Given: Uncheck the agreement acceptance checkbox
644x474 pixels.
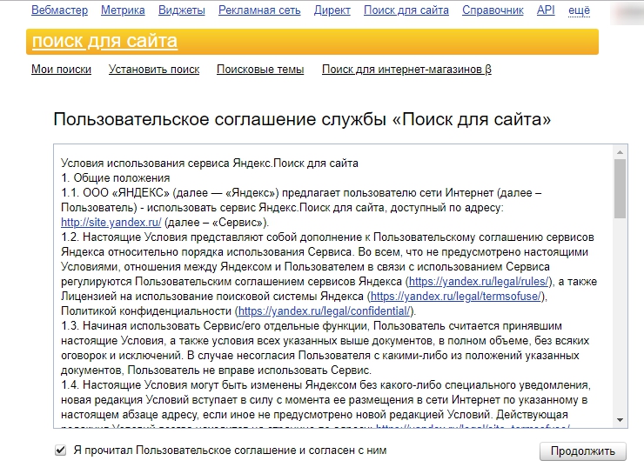Looking at the screenshot, I should point(60,451).
